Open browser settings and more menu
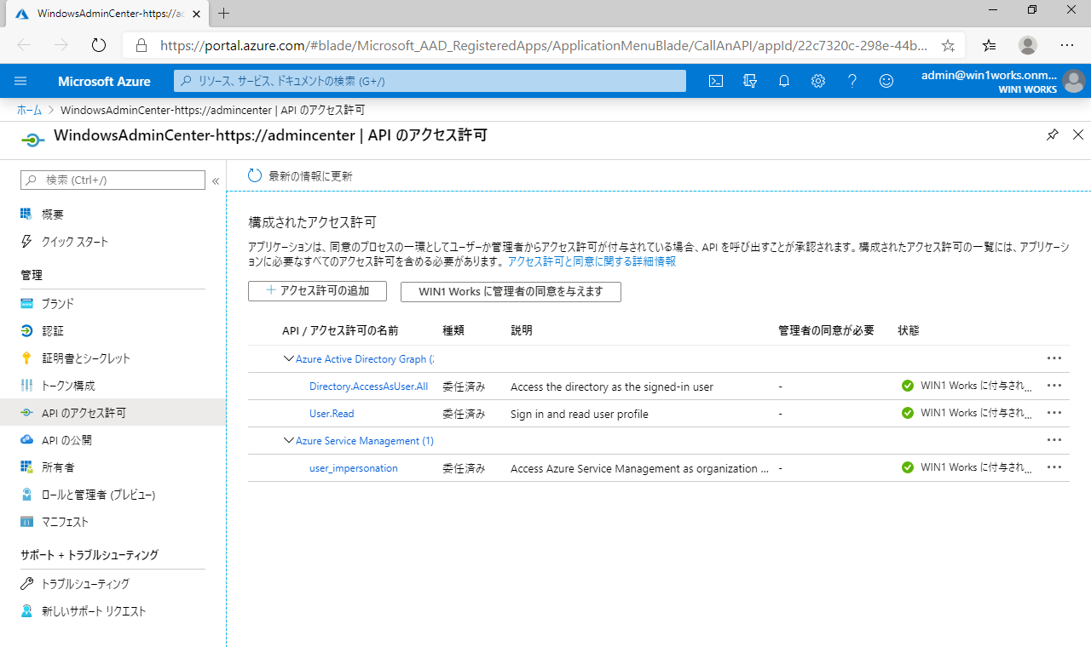The image size is (1091, 647). pos(1067,45)
